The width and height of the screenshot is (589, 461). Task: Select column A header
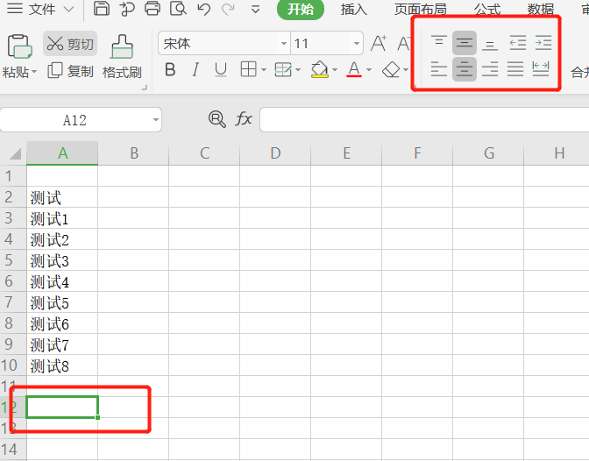[62, 153]
